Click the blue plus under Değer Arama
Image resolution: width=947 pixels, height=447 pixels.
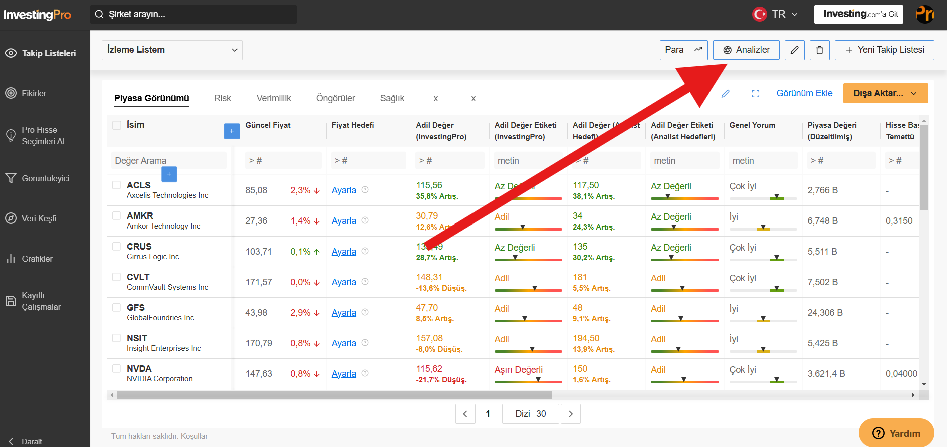tap(169, 174)
